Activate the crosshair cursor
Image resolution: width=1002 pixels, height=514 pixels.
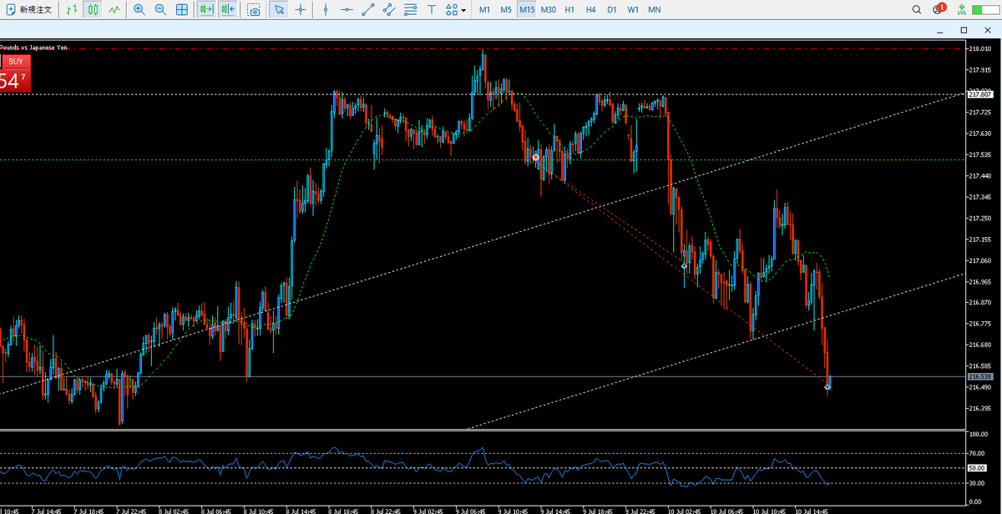301,10
